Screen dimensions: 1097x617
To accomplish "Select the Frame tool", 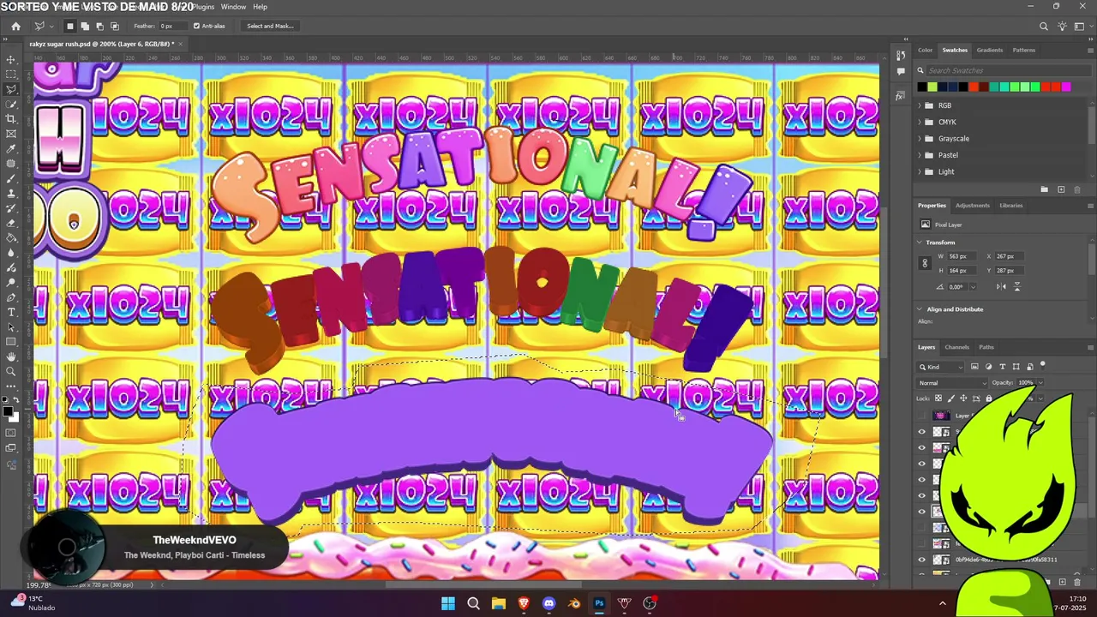I will [11, 134].
